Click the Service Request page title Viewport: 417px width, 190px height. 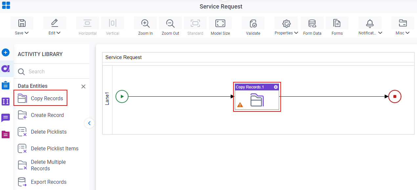[221, 7]
